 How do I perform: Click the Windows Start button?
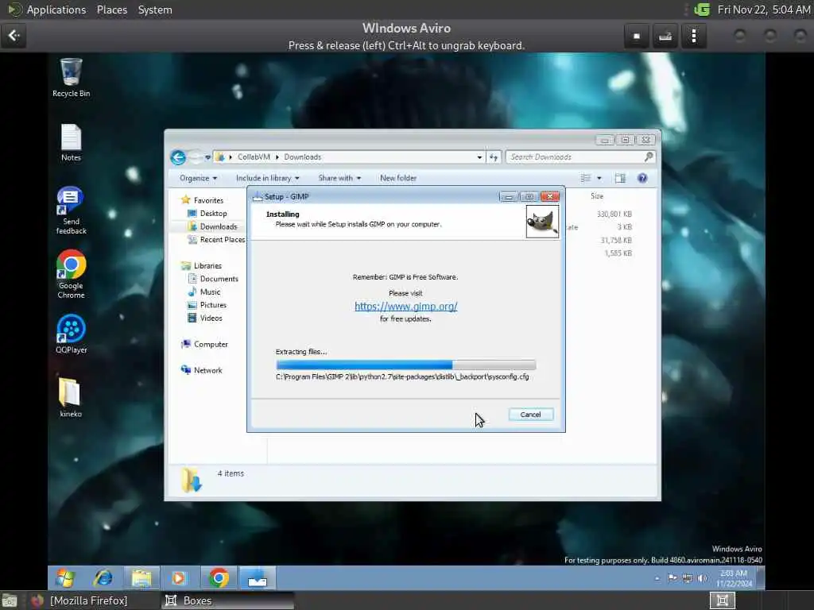coord(66,578)
